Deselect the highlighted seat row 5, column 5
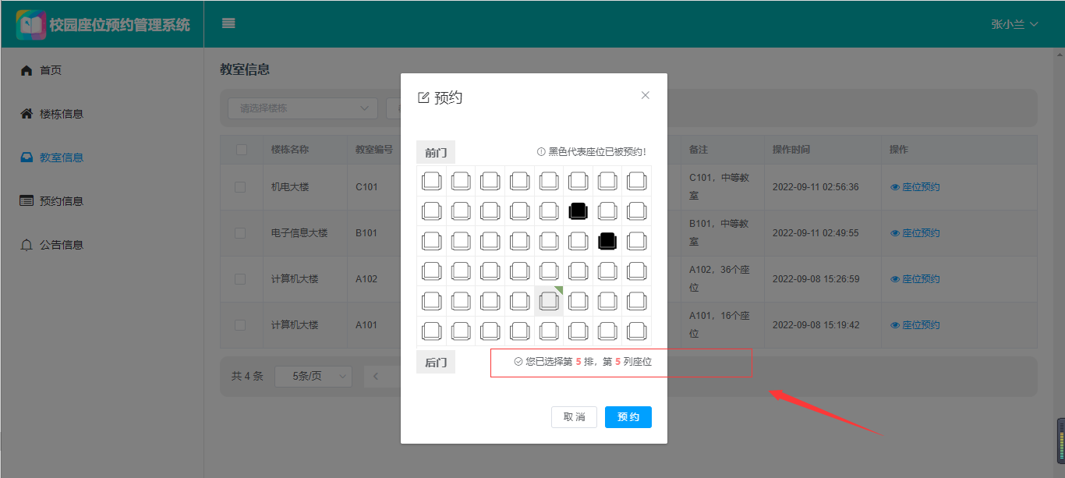 pyautogui.click(x=549, y=301)
